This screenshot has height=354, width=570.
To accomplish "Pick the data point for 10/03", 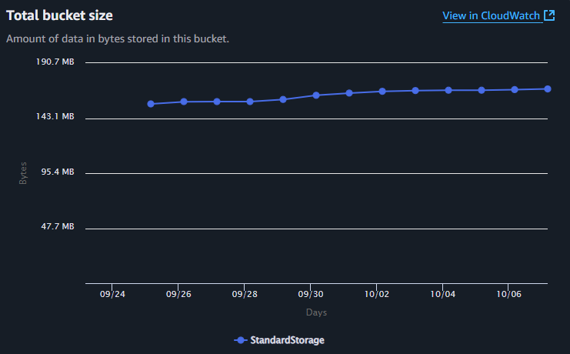I will tap(415, 91).
